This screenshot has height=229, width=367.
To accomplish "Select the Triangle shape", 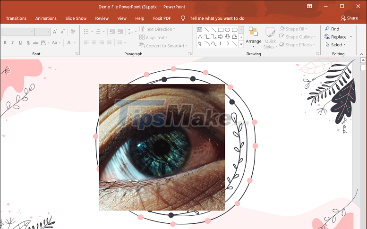I will (x=200, y=37).
